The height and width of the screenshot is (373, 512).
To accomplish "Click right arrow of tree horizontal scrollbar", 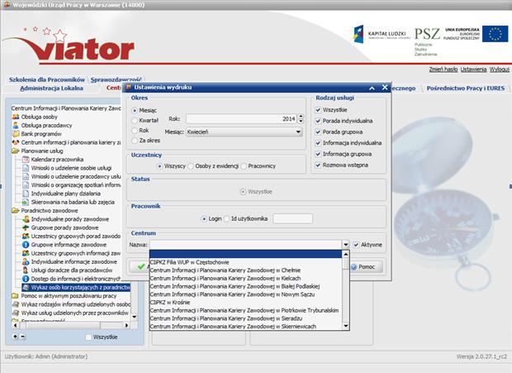I will [127, 325].
